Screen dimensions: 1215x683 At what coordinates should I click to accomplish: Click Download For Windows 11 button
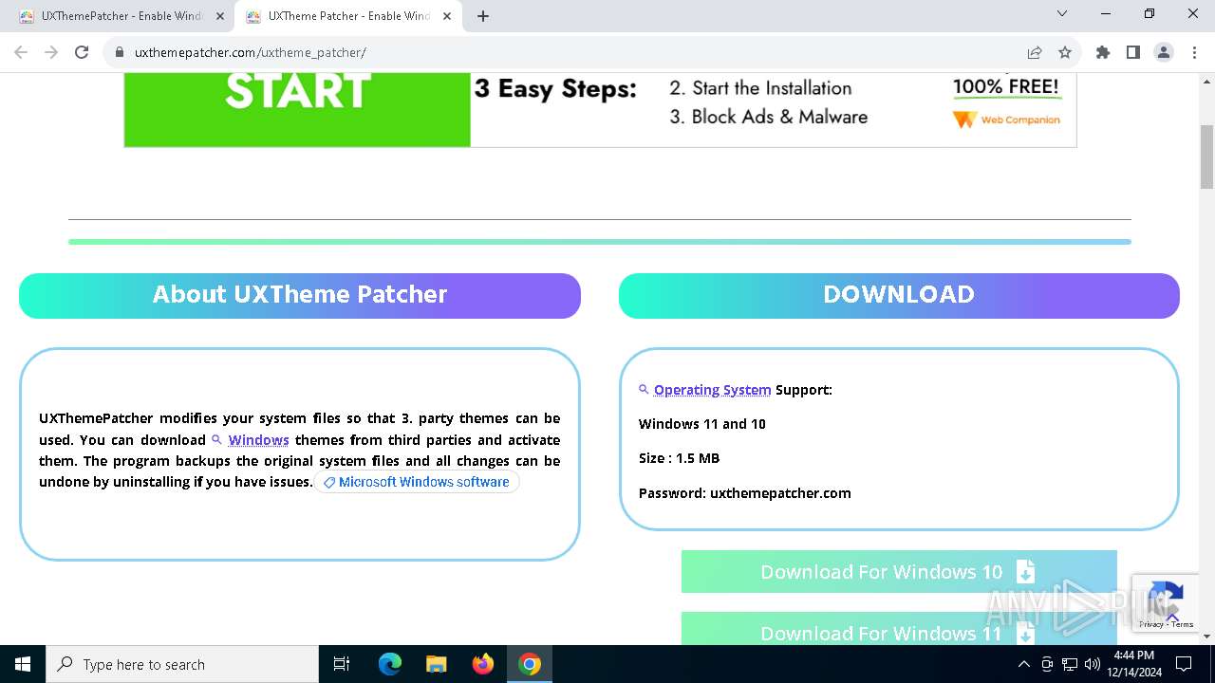pyautogui.click(x=899, y=630)
